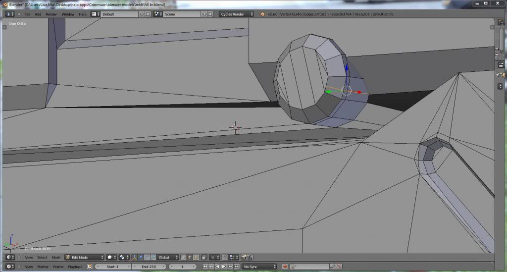The image size is (507, 272).
Task: Click the OpenGL render image camera icon
Action: (x=244, y=257)
